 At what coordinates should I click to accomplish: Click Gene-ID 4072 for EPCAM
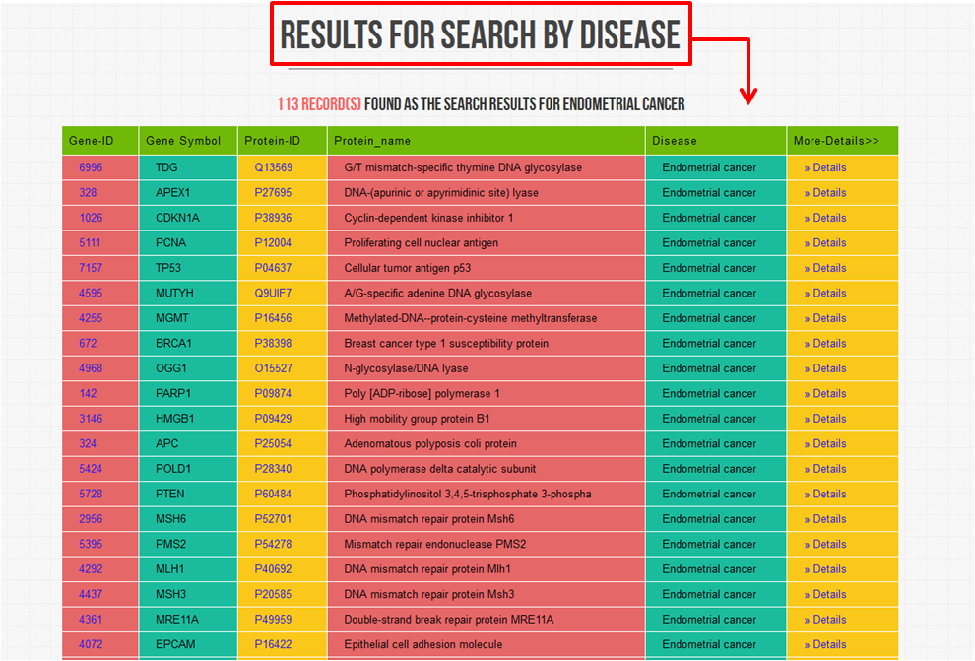click(91, 645)
